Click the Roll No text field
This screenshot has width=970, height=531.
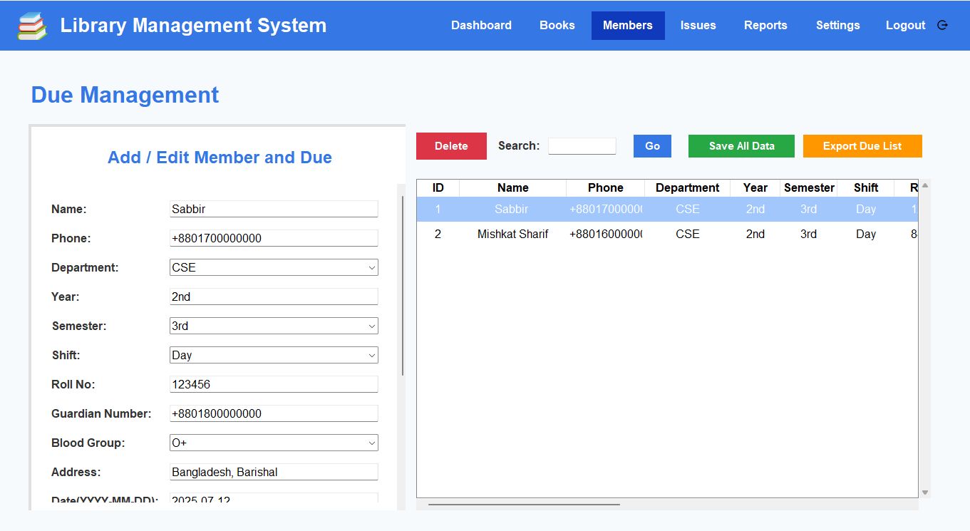(x=274, y=384)
